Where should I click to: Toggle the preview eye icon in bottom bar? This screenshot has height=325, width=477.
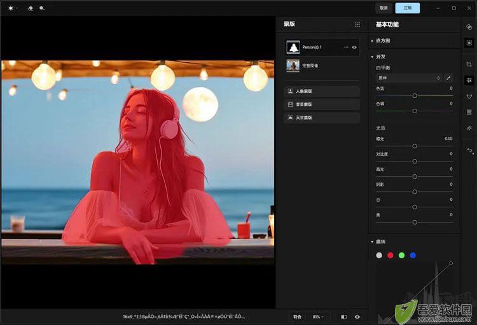(357, 317)
